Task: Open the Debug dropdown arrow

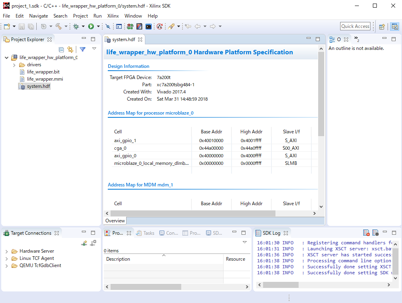Action: point(83,26)
